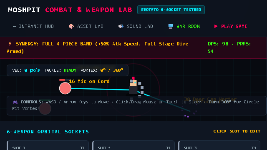Open the Asset Lab page
The height and width of the screenshot is (150, 267).
pos(86,26)
